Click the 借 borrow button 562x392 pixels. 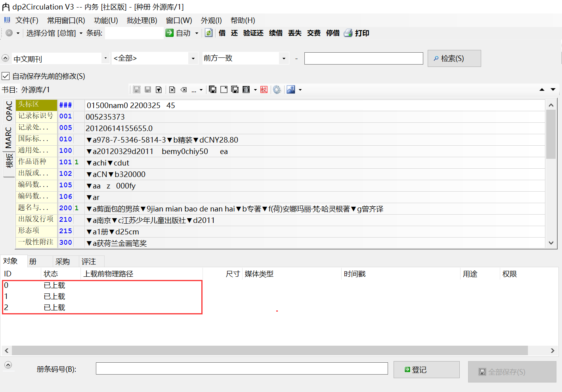(222, 33)
